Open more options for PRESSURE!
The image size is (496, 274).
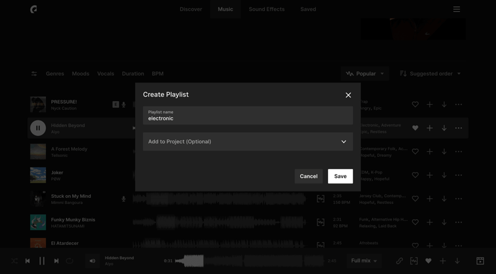click(x=458, y=104)
